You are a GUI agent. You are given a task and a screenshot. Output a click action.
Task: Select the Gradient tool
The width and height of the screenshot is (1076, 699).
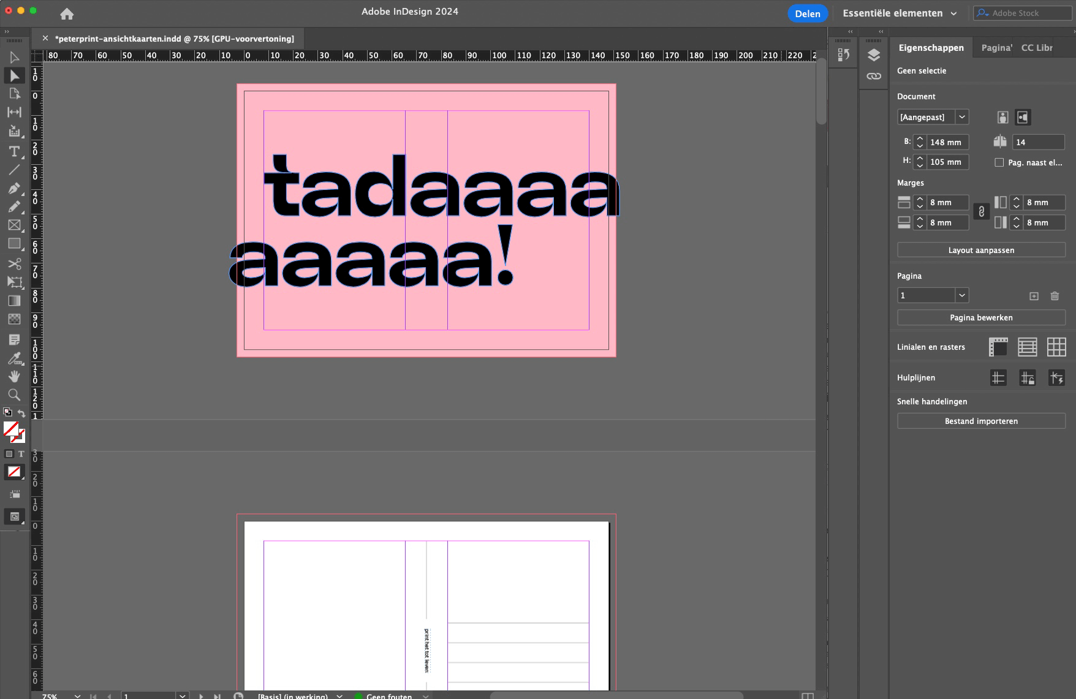click(x=13, y=301)
